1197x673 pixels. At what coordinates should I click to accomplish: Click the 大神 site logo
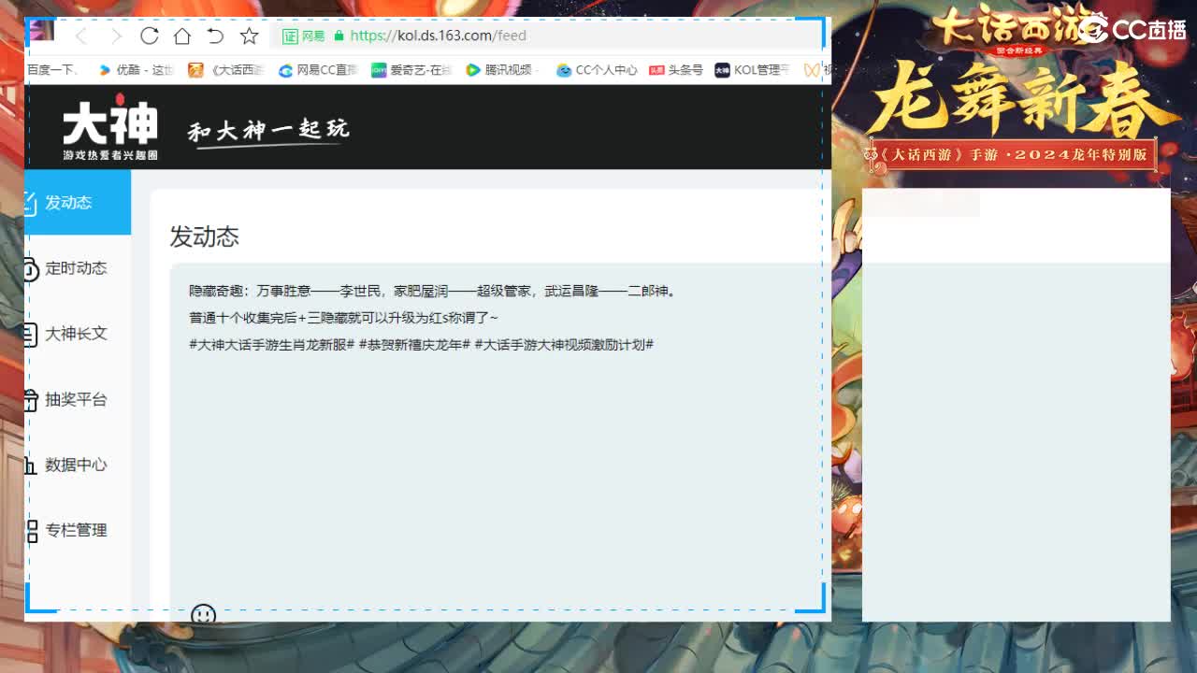(110, 128)
